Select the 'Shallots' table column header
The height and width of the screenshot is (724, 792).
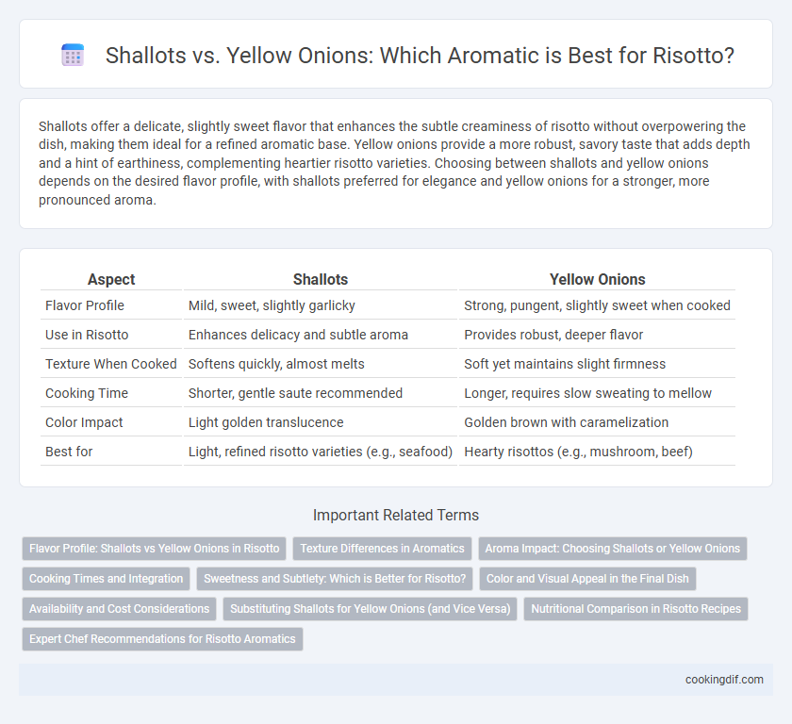[x=321, y=279]
